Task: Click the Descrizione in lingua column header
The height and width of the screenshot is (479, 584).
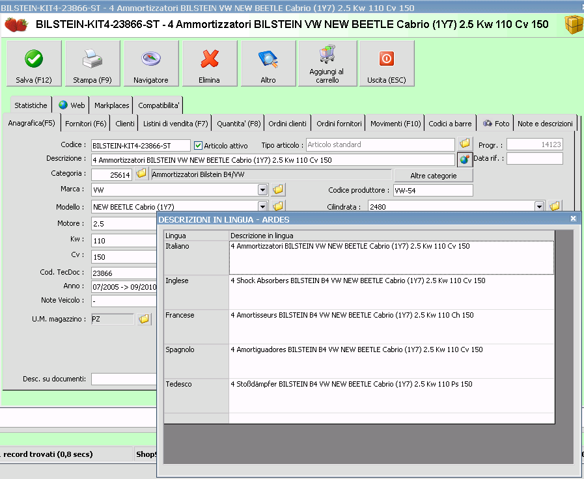Action: pyautogui.click(x=391, y=236)
